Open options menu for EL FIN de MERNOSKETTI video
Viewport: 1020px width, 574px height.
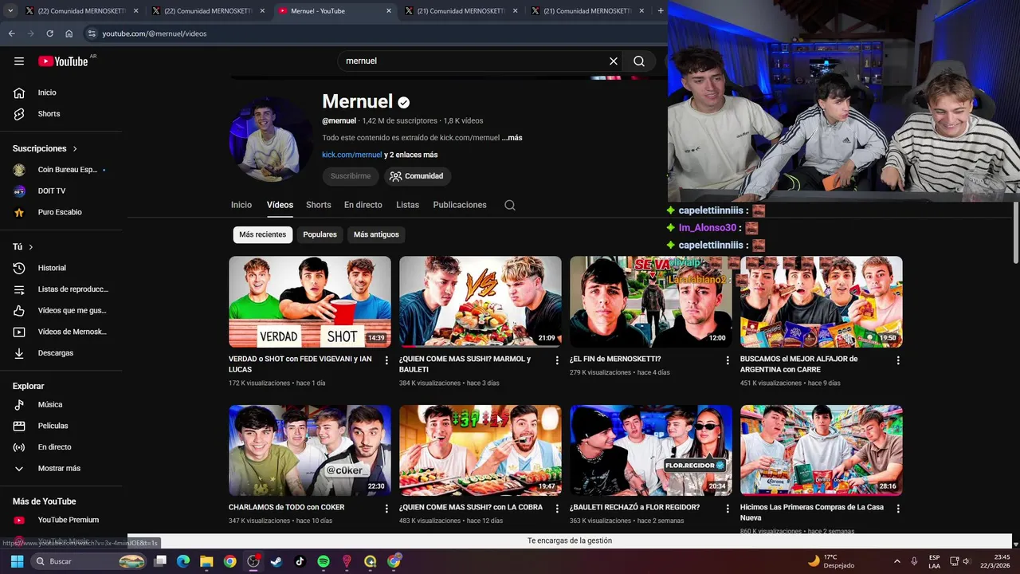[728, 360]
